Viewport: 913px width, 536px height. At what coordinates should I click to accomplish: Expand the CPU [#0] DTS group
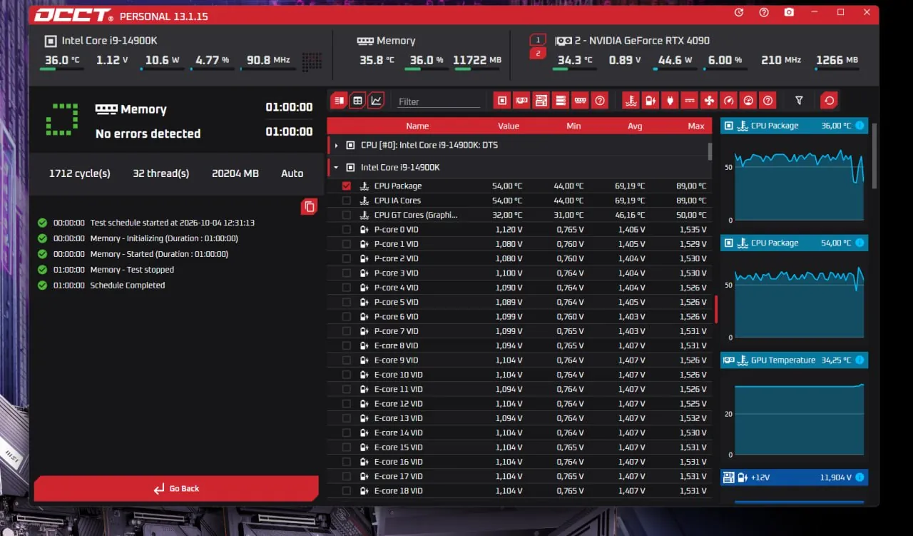coord(336,146)
